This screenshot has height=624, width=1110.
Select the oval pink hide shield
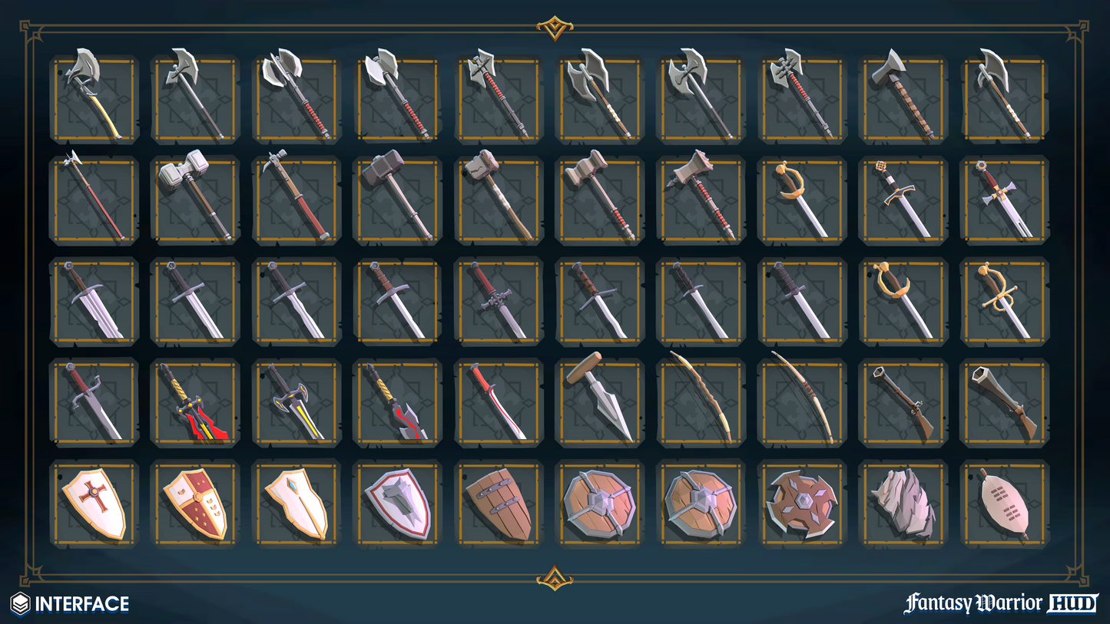1005,503
